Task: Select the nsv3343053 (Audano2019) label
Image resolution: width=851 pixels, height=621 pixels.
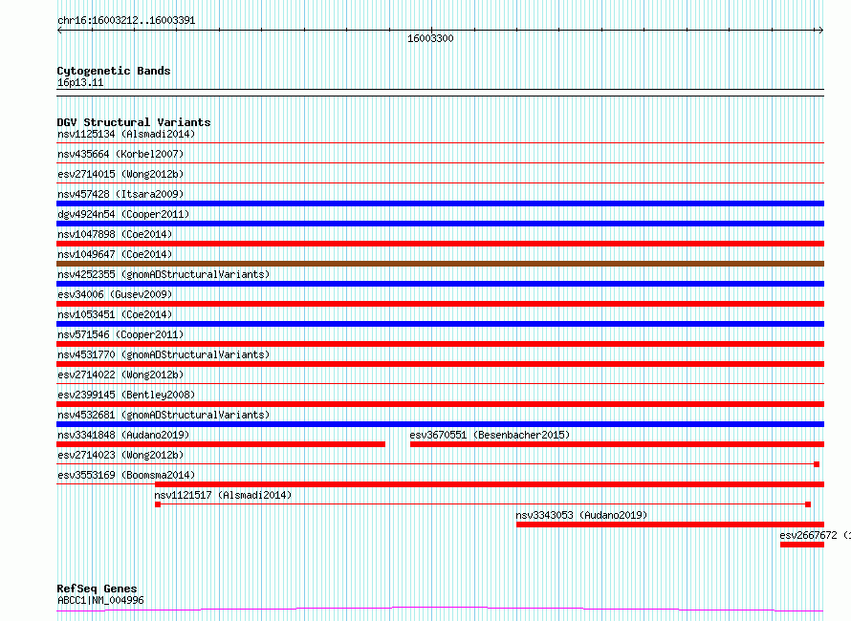Action: point(581,515)
